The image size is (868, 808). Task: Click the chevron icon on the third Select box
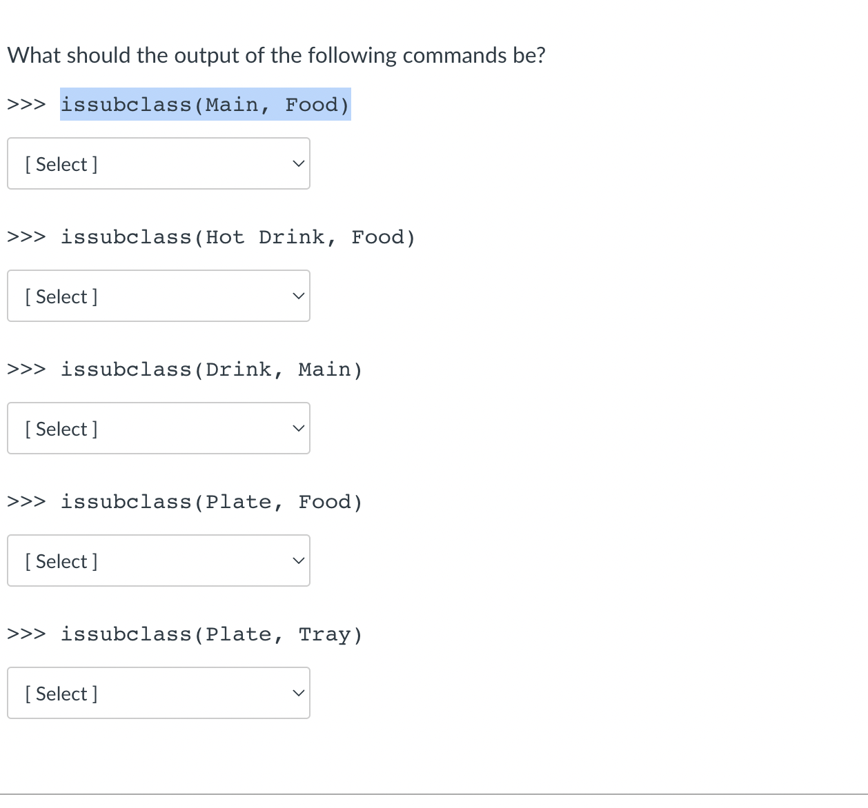pos(298,428)
